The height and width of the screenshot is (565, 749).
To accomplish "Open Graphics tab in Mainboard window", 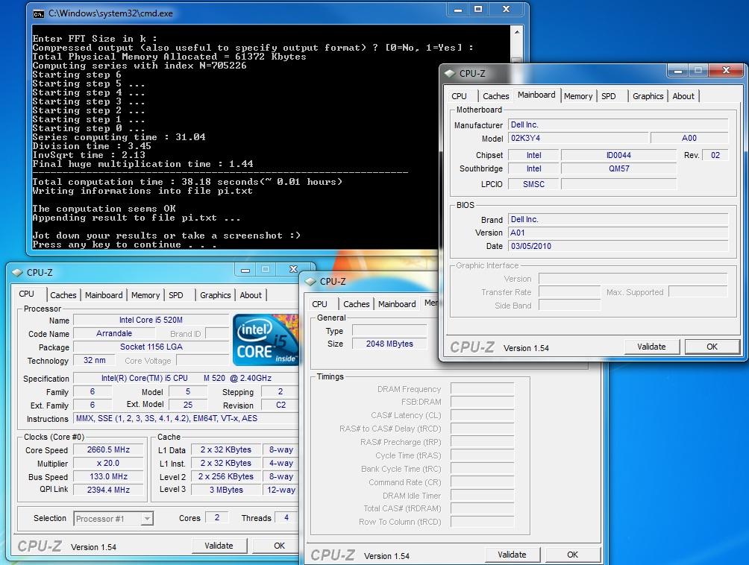I will pyautogui.click(x=648, y=96).
